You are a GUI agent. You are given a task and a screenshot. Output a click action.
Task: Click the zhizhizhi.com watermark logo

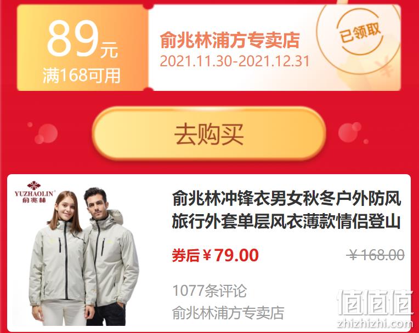[375, 324]
